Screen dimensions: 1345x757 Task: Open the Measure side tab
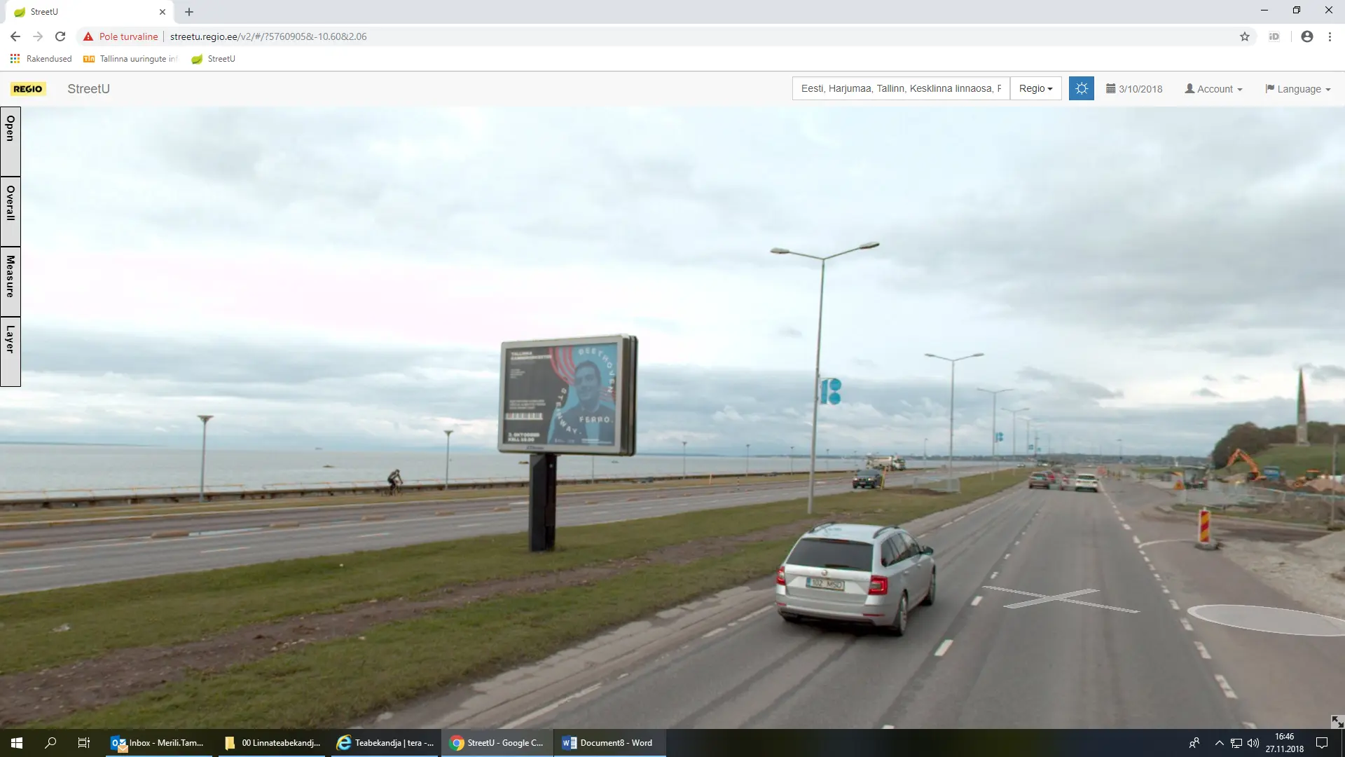tap(11, 280)
